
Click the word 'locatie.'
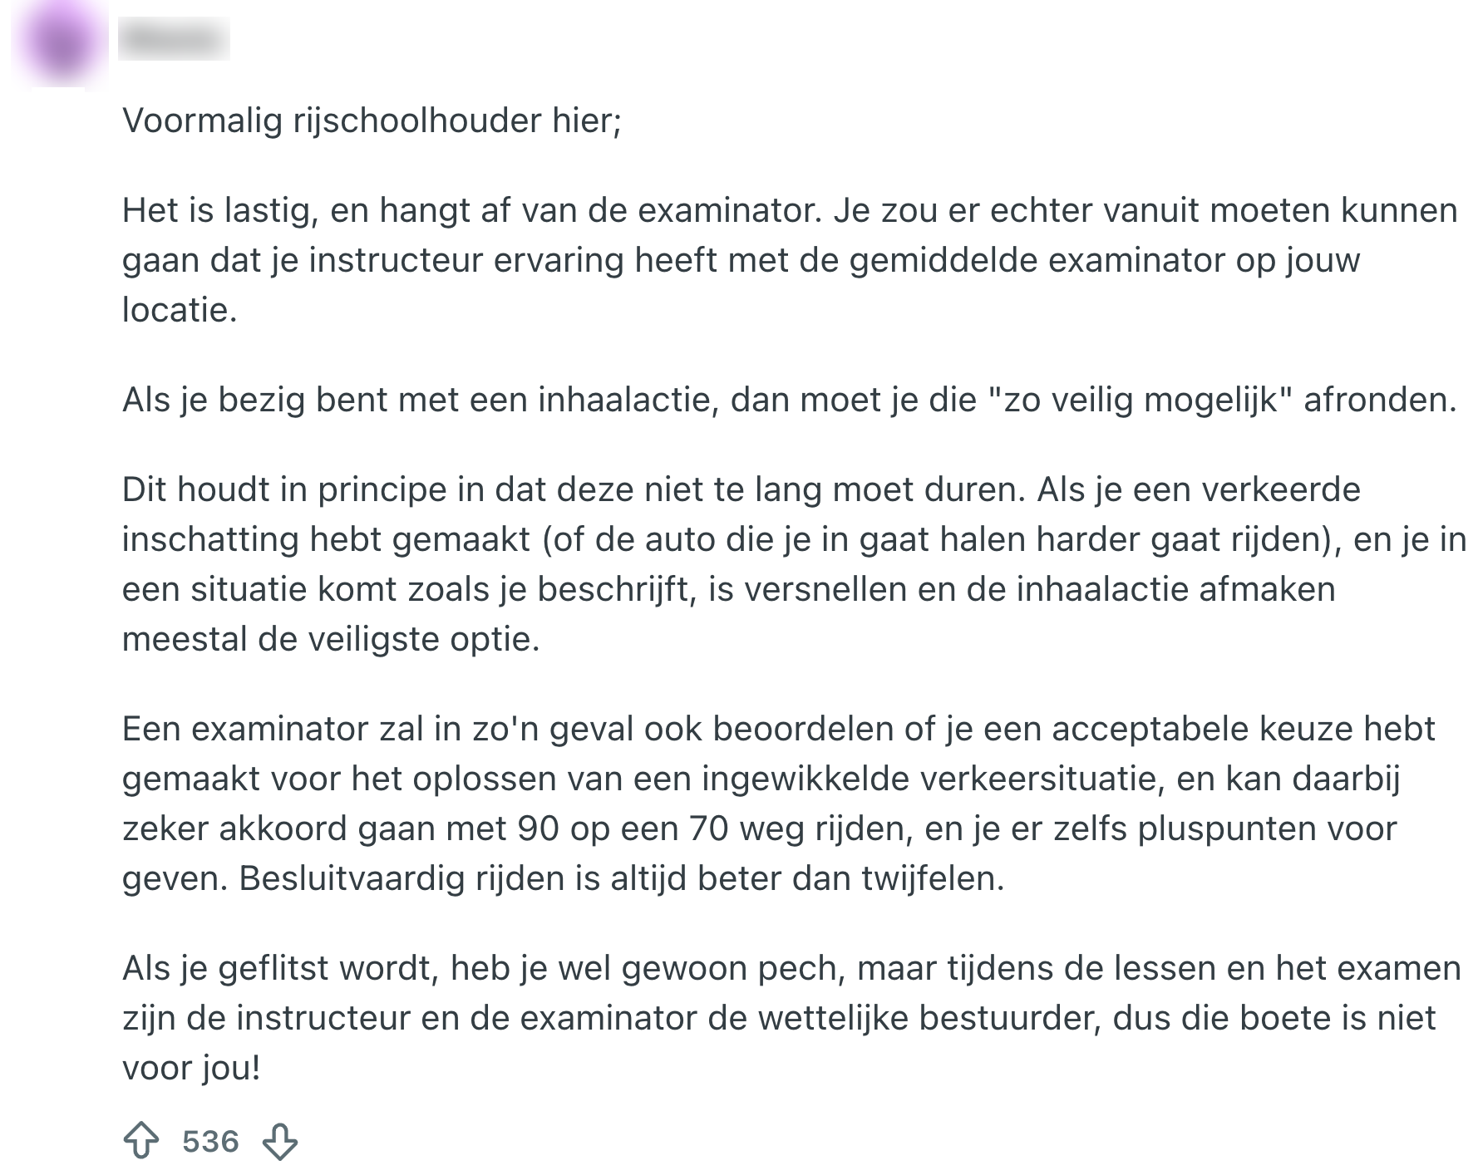coord(180,310)
